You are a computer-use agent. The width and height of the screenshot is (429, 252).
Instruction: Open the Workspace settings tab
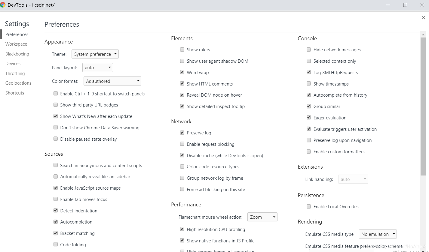[16, 44]
